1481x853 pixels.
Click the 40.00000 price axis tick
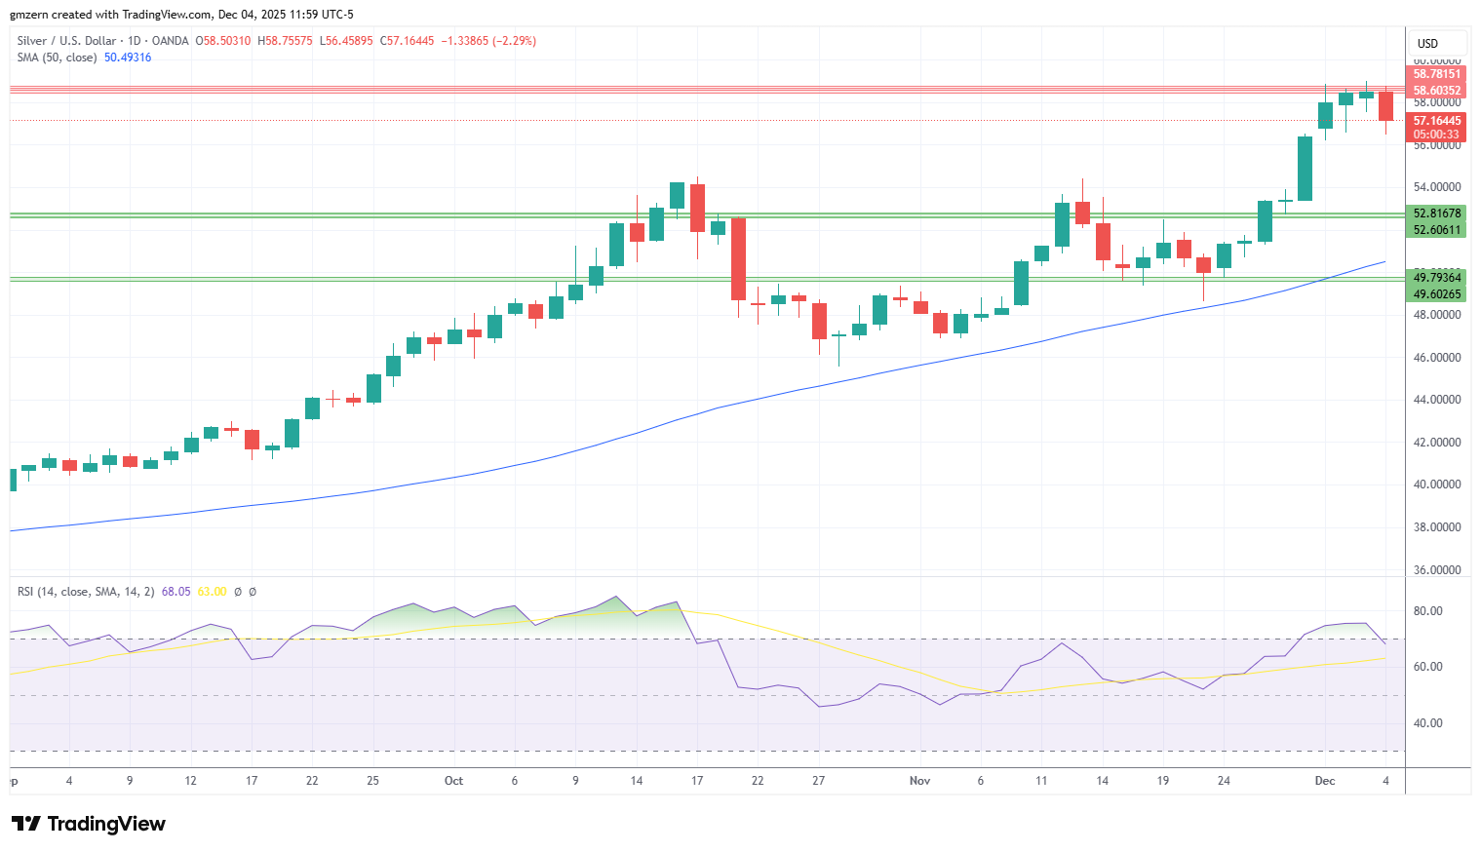[x=1437, y=485]
